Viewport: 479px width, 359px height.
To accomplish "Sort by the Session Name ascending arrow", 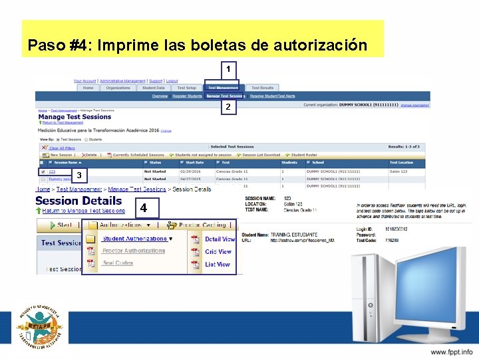I will click(80, 163).
